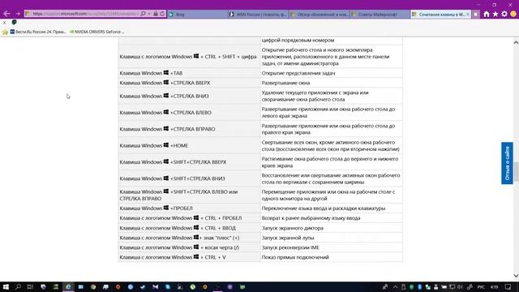
Task: Add page to the favorites bar star
Action: [5, 32]
